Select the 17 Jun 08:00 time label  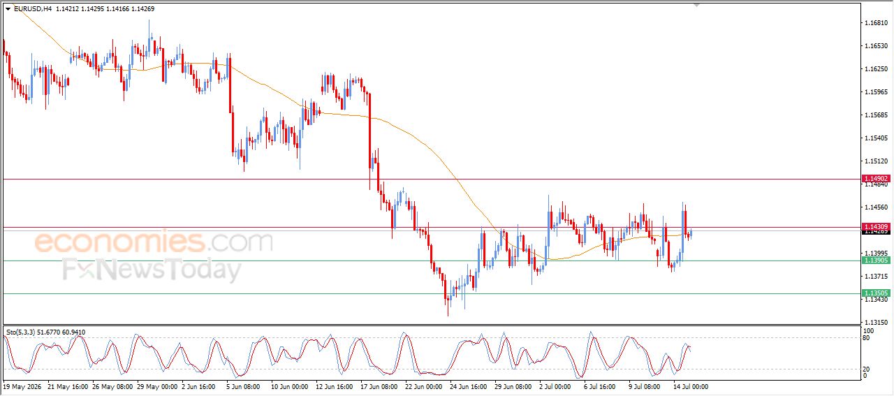pos(379,386)
